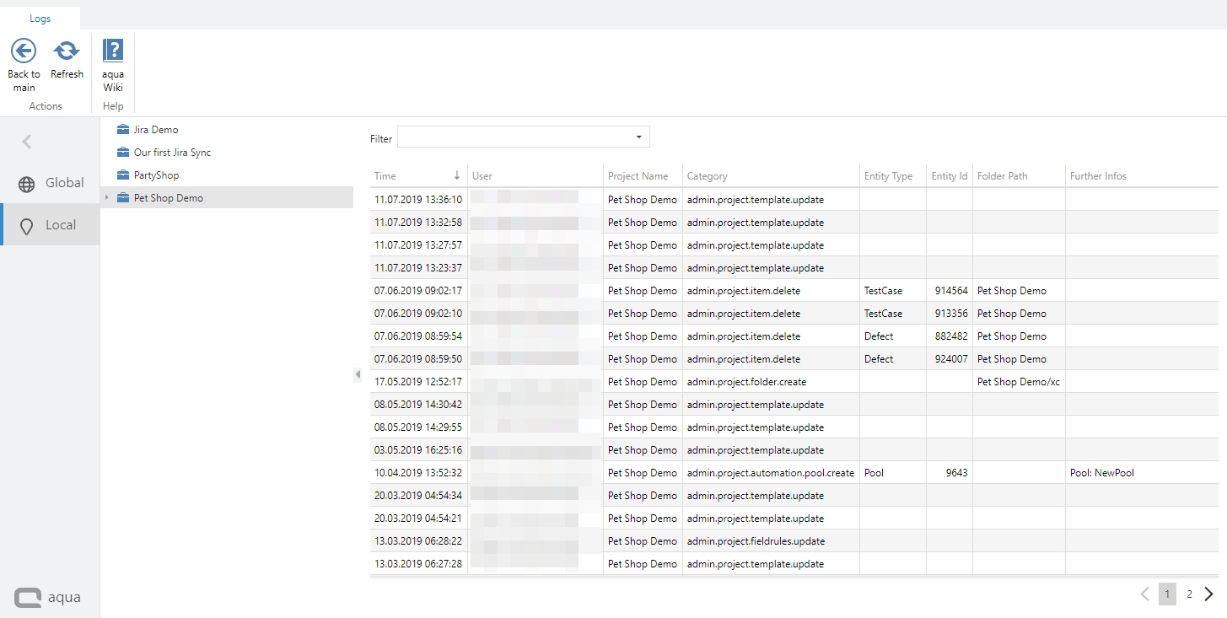Viewport: 1227px width, 618px height.
Task: Click the Jira Demo briefcase icon
Action: click(123, 130)
